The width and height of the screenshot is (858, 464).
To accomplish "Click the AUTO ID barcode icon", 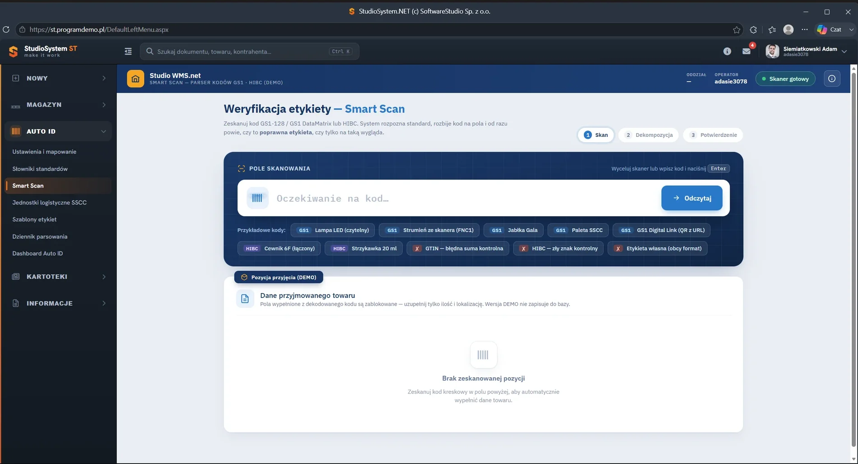I will (16, 131).
